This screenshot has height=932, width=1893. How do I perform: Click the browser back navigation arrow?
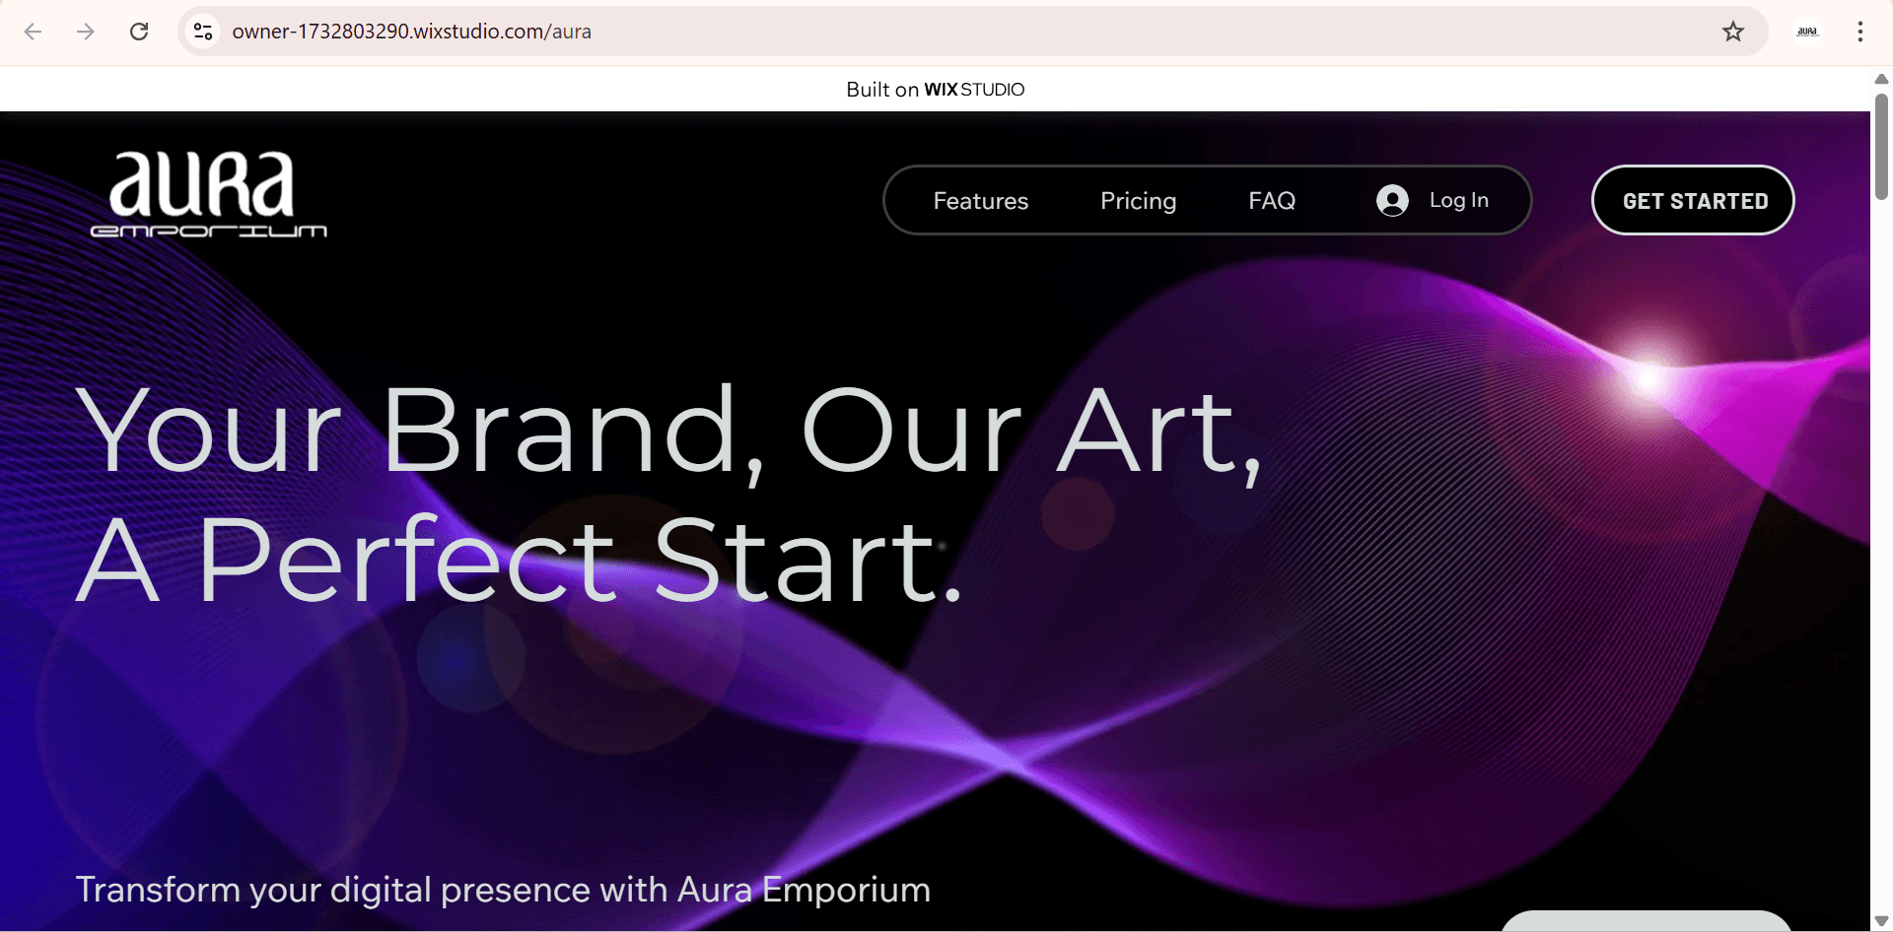tap(34, 32)
